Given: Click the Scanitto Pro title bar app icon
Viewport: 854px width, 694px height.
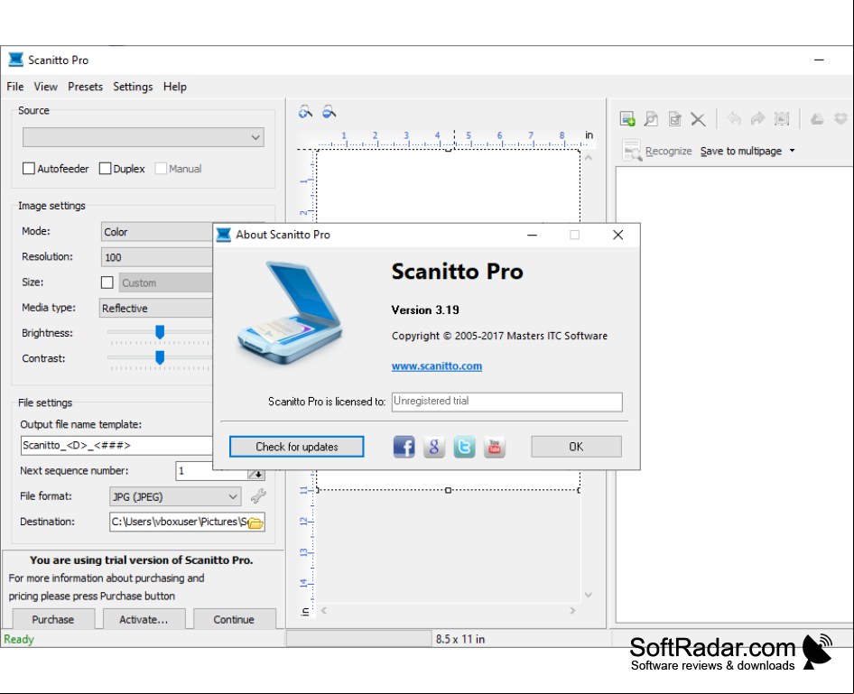Looking at the screenshot, I should [x=15, y=60].
